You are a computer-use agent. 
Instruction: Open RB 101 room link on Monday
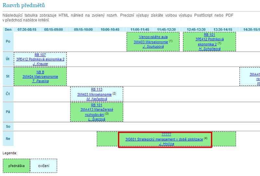coord(210,34)
